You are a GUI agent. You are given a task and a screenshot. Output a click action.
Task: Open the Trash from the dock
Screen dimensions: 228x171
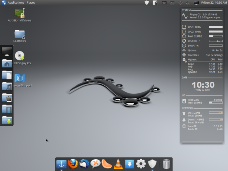(166, 164)
